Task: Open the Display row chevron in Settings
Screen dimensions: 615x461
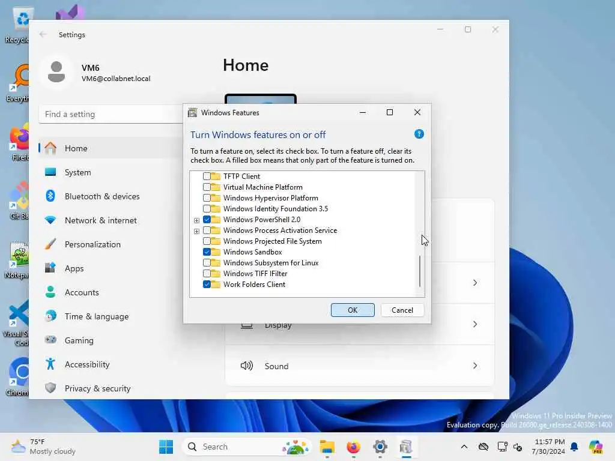Action: pos(475,324)
